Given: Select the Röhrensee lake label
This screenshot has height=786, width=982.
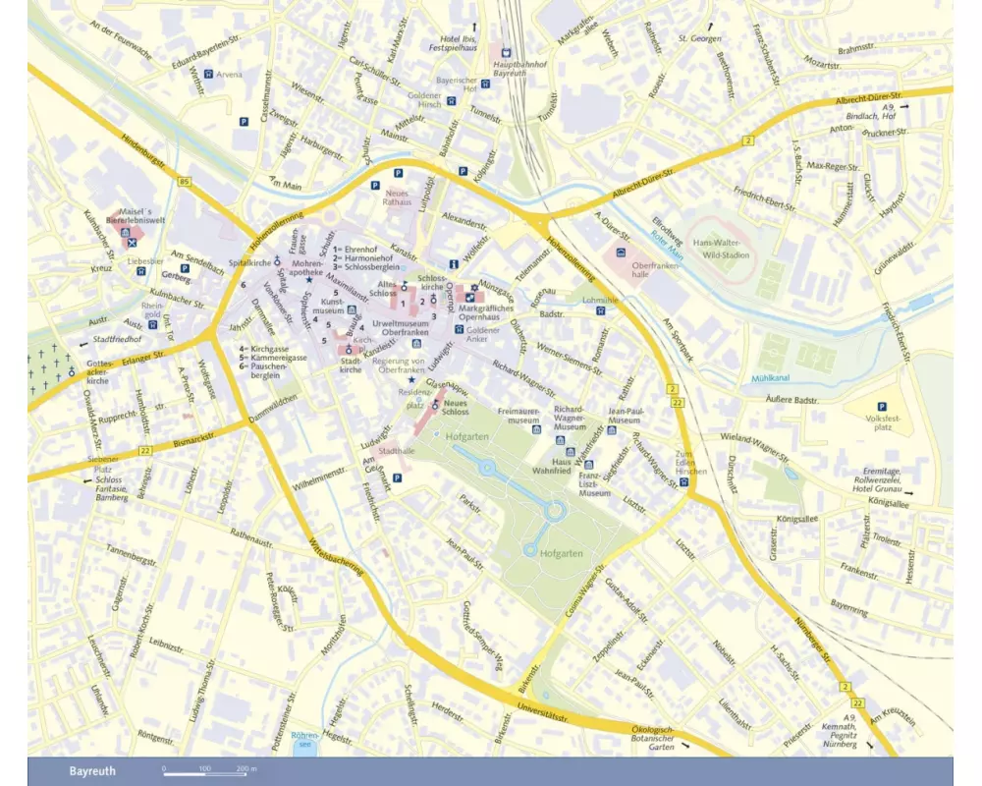Looking at the screenshot, I should (x=305, y=739).
